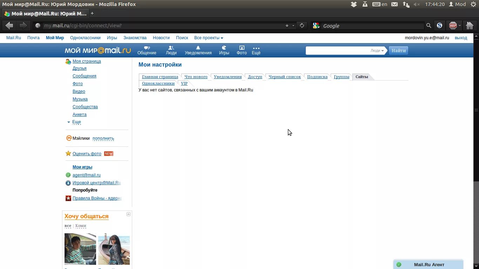Switch to the Подписка tab

coord(317,77)
